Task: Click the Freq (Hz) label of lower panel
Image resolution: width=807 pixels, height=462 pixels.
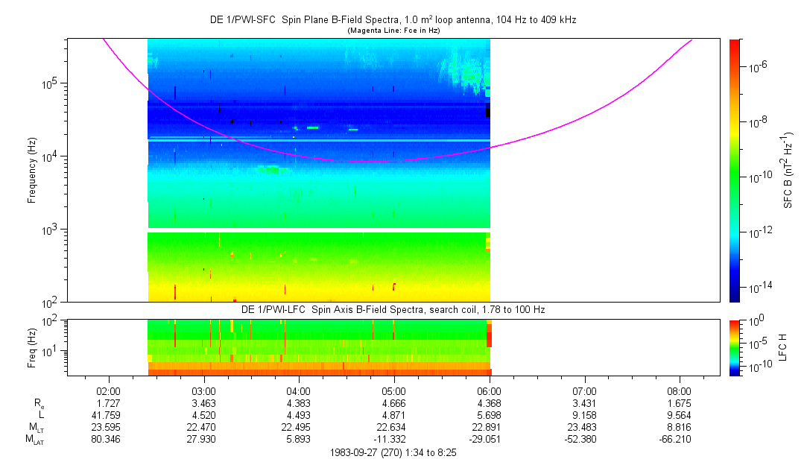Action: click(x=32, y=346)
